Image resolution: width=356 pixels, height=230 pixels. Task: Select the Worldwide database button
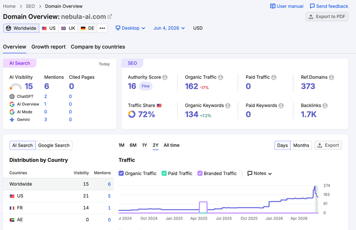tap(21, 28)
